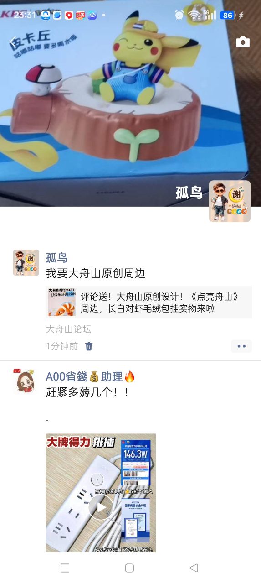
Task: Open 孤鸟 avatar beside the post
Action: click(26, 263)
